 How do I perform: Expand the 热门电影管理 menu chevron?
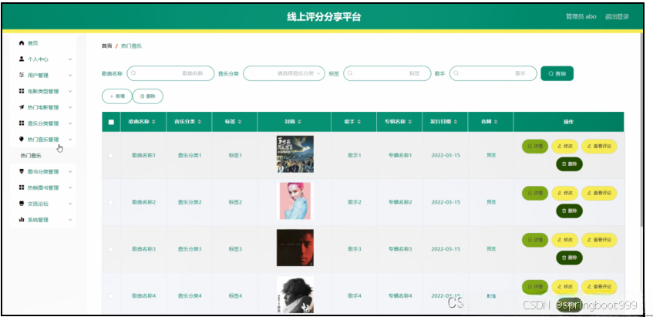70,107
